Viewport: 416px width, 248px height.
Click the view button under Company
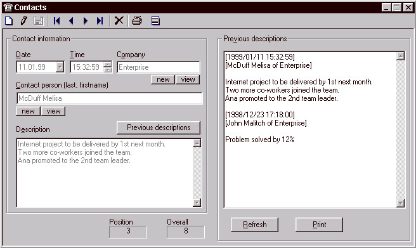(188, 79)
